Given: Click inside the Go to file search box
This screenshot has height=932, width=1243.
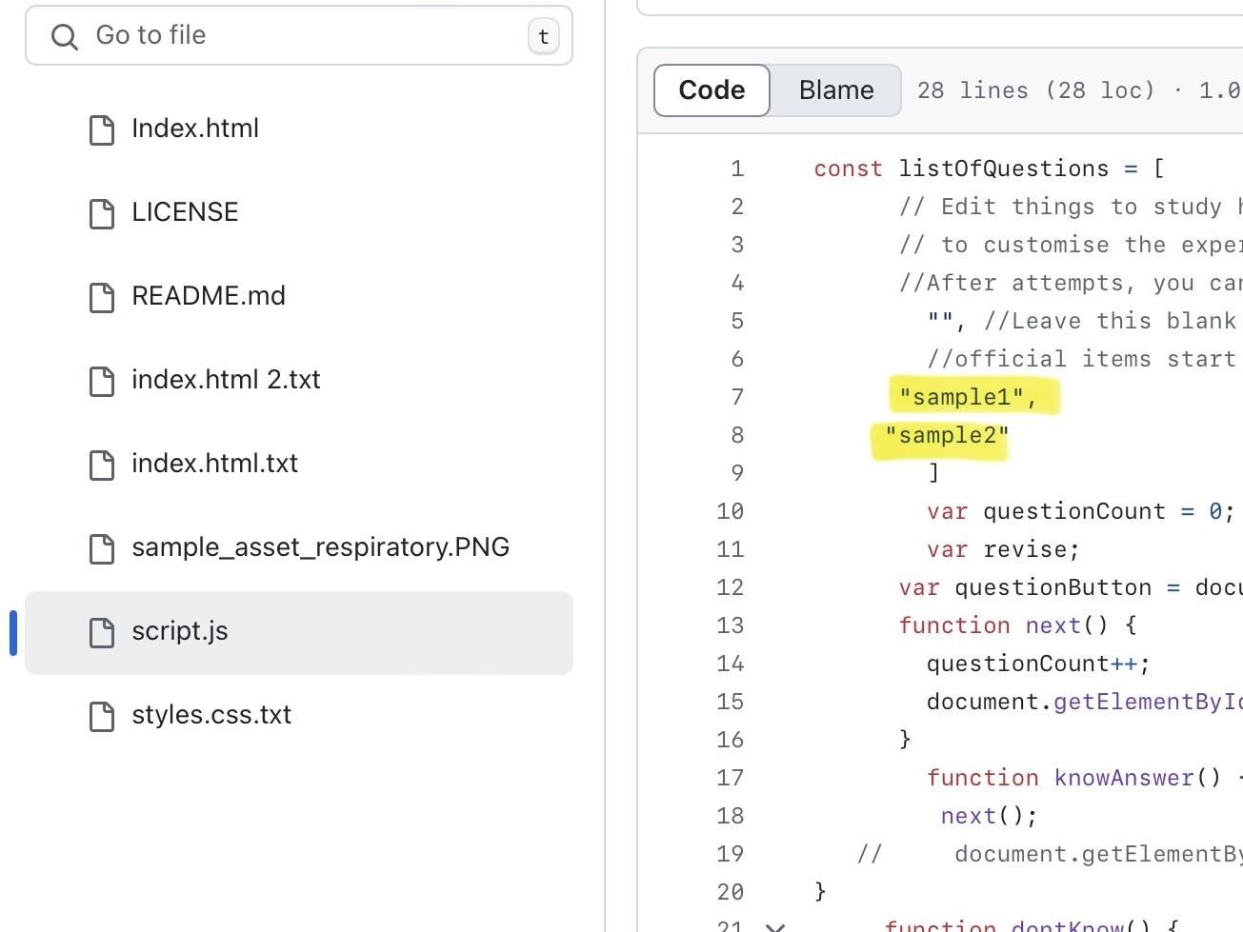Looking at the screenshot, I should [286, 35].
